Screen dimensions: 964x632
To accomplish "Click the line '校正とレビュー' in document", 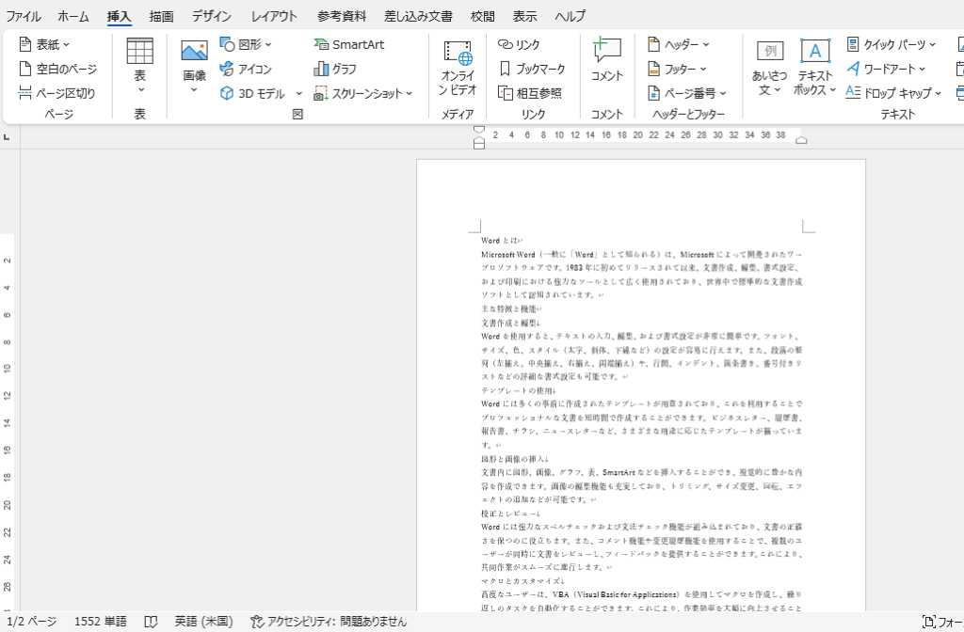I will click(508, 513).
